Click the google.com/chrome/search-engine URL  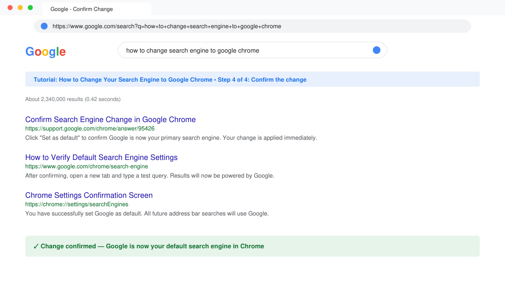pyautogui.click(x=87, y=166)
